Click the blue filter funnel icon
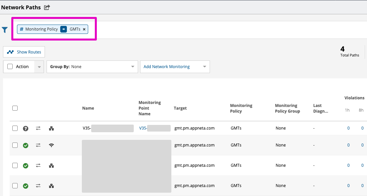367x196 pixels. (5, 30)
